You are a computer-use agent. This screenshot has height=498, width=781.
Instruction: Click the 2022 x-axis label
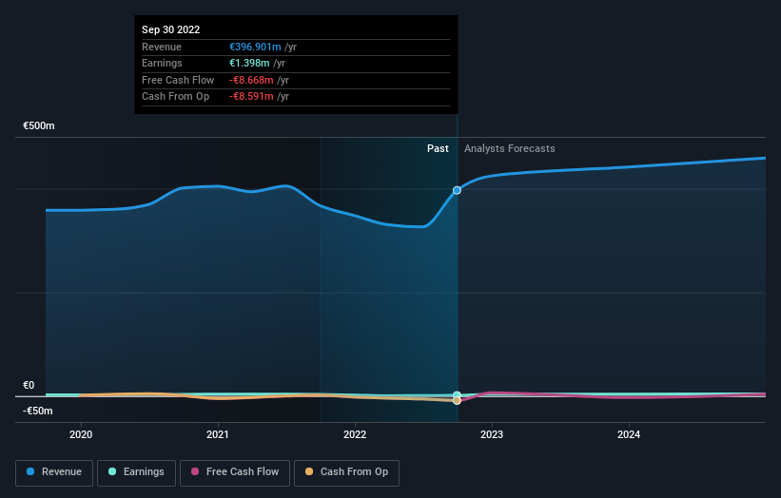coord(355,435)
